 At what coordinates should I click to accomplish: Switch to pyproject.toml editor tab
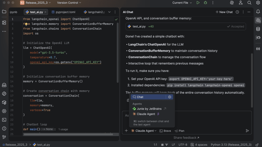(64, 12)
